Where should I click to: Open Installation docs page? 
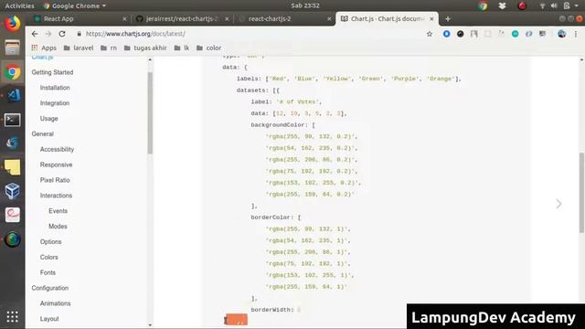tap(55, 88)
